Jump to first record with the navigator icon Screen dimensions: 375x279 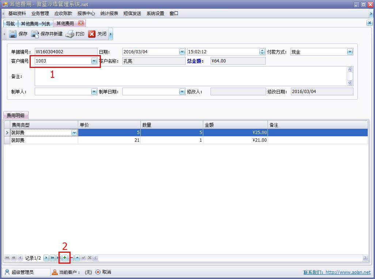pos(7,257)
